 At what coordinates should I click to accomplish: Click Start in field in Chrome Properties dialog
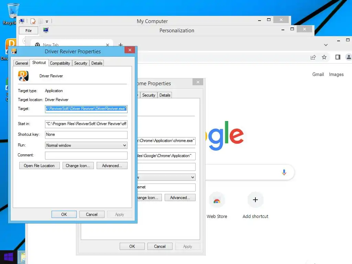point(166,156)
